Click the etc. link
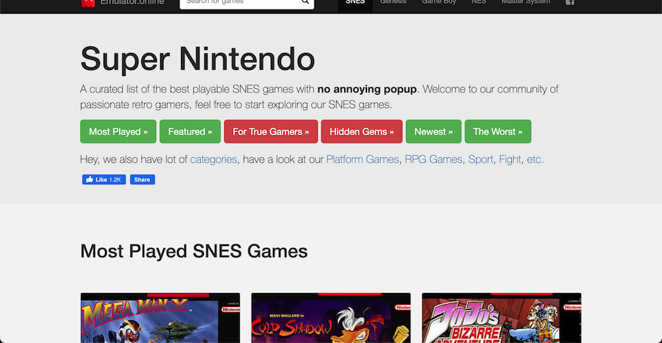Viewport: 662px width, 343px height. point(535,159)
